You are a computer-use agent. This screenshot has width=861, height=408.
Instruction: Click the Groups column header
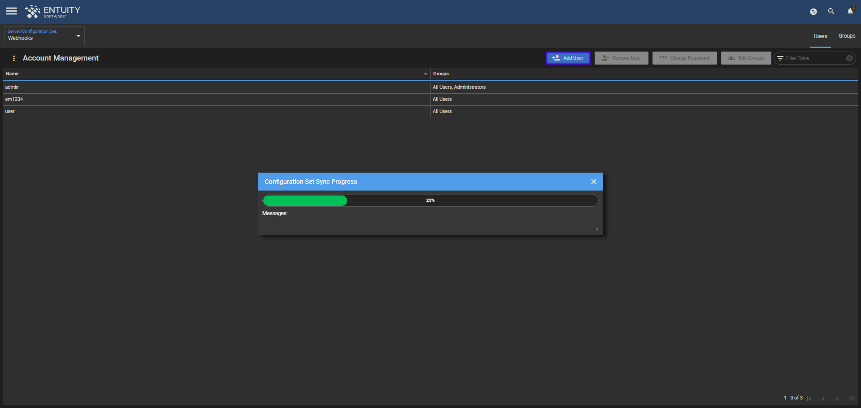[x=644, y=74]
